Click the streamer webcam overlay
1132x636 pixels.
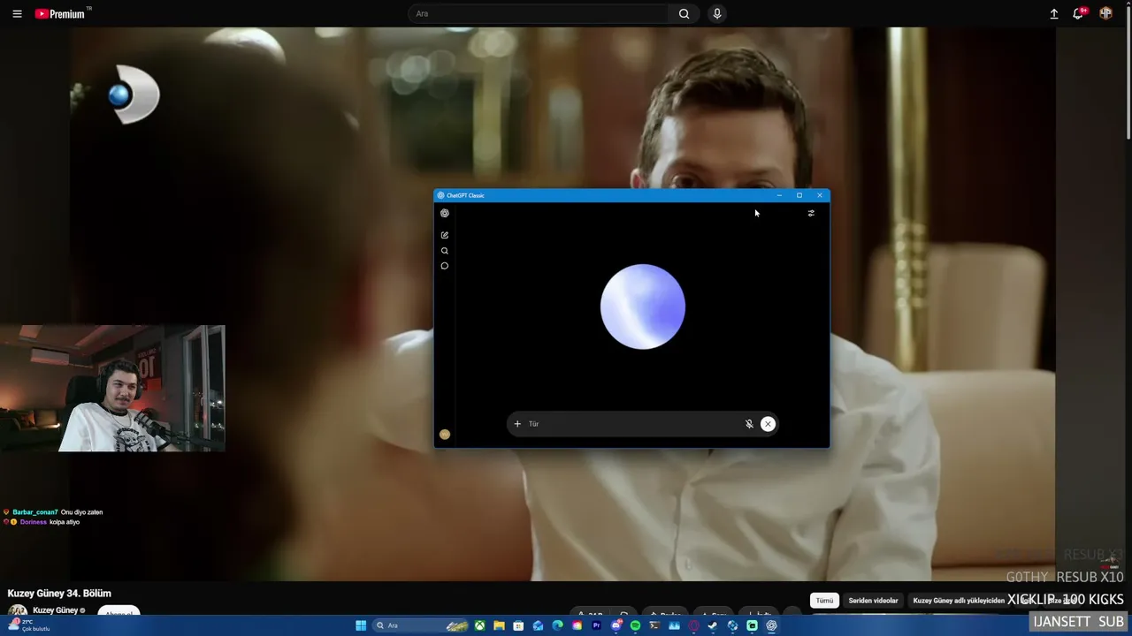point(112,389)
